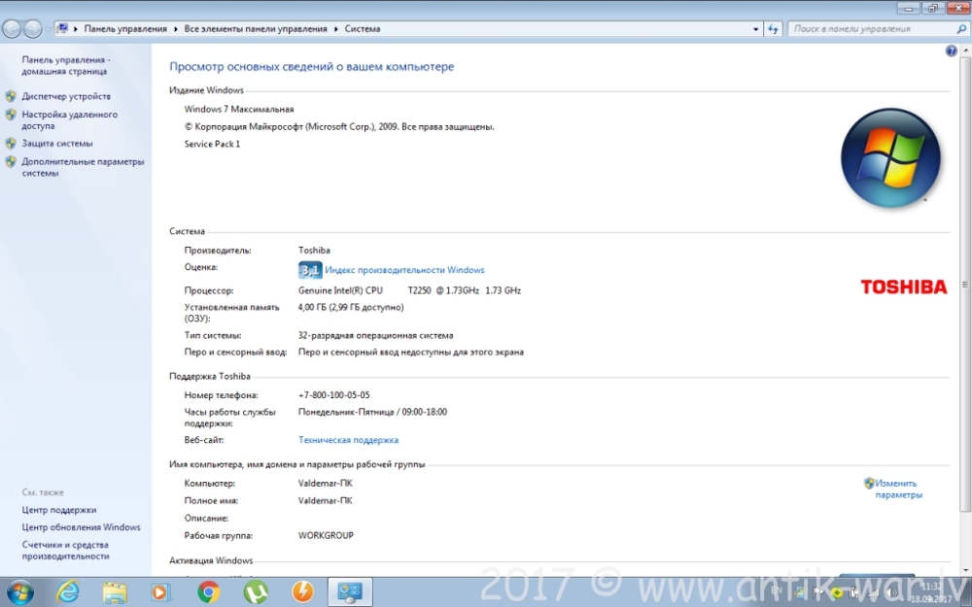Click the Forward navigation arrow button
The height and width of the screenshot is (607, 972).
[x=32, y=28]
